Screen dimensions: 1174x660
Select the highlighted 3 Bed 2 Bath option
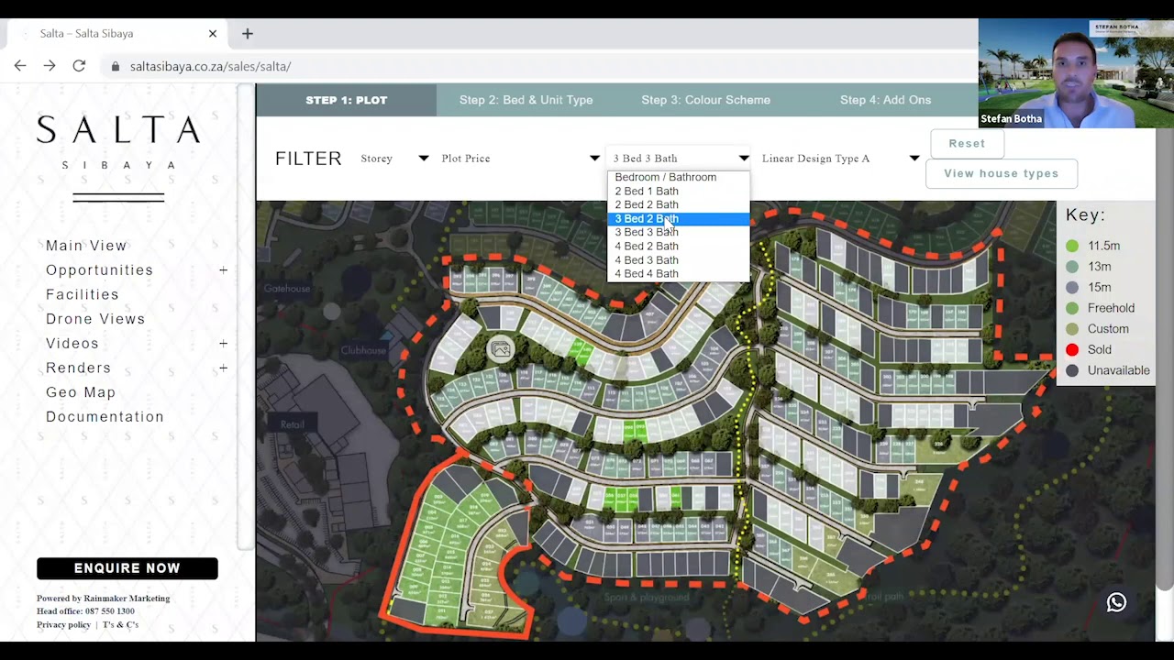[x=678, y=219]
